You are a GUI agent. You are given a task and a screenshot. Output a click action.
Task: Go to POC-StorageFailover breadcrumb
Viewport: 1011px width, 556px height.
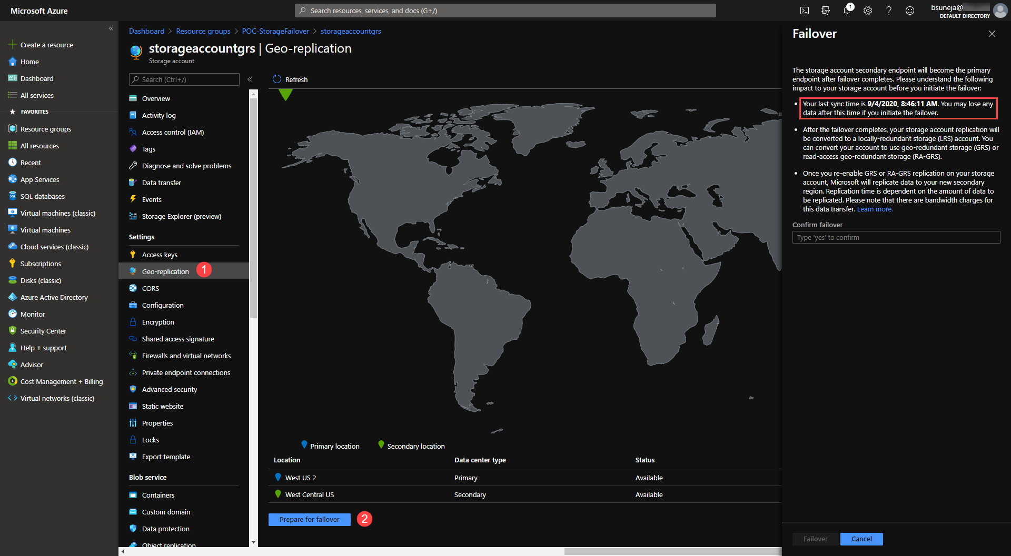click(275, 31)
